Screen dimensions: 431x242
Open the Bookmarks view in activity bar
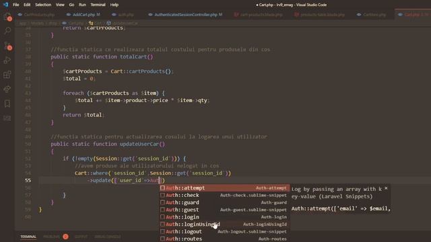click(x=7, y=104)
